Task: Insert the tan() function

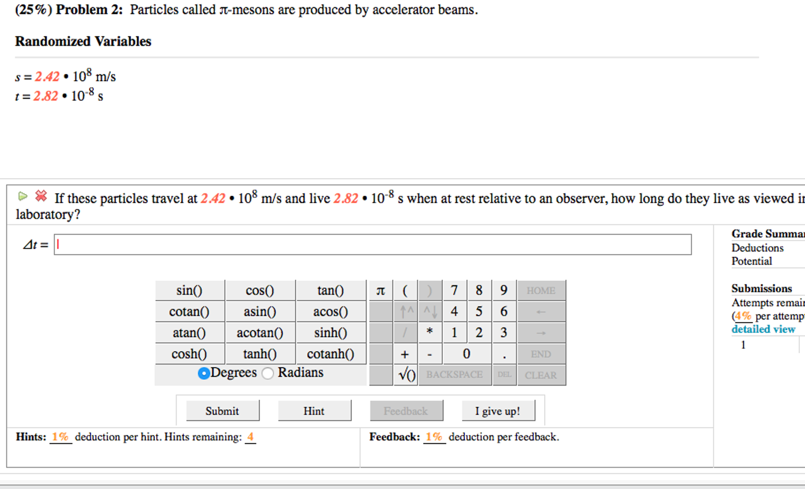Action: click(331, 290)
